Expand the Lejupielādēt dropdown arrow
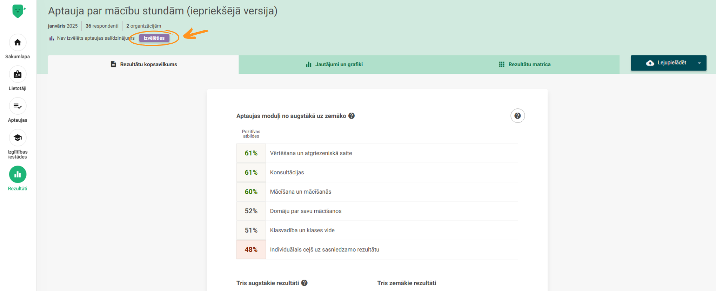 [x=699, y=63]
